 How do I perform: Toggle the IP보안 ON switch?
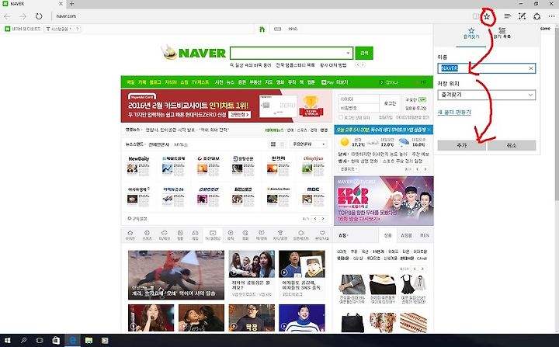tap(422, 99)
